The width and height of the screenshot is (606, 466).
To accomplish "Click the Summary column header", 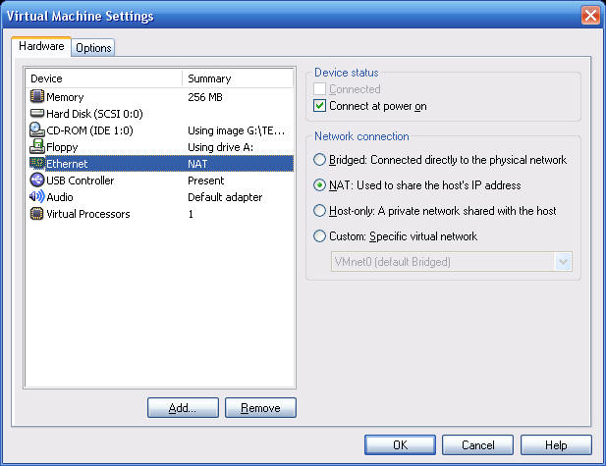I will point(238,78).
